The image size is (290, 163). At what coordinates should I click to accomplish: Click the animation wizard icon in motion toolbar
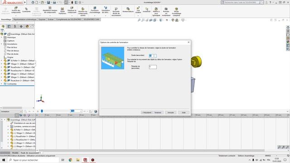pyautogui.click(x=96, y=111)
